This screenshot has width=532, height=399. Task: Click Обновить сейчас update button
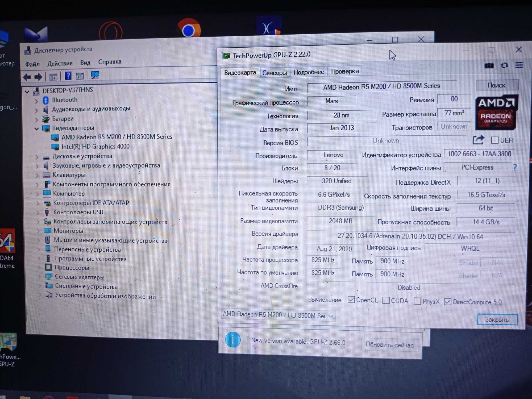[390, 345]
